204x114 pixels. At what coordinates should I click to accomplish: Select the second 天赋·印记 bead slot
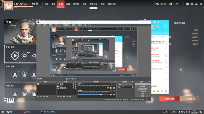24,56
